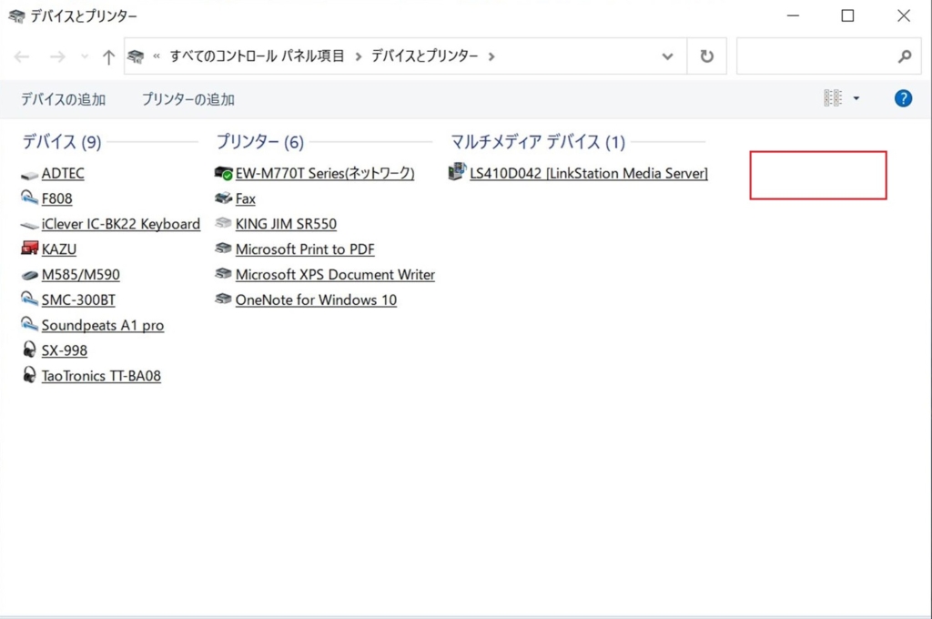Click the SX-998 headset icon
The height and width of the screenshot is (619, 932).
click(x=29, y=350)
